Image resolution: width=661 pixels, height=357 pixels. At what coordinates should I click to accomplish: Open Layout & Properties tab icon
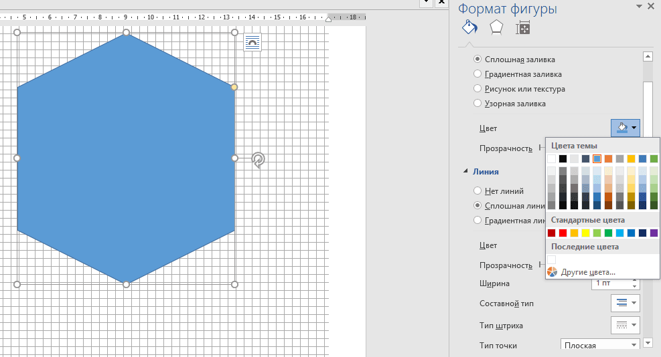[x=522, y=27]
